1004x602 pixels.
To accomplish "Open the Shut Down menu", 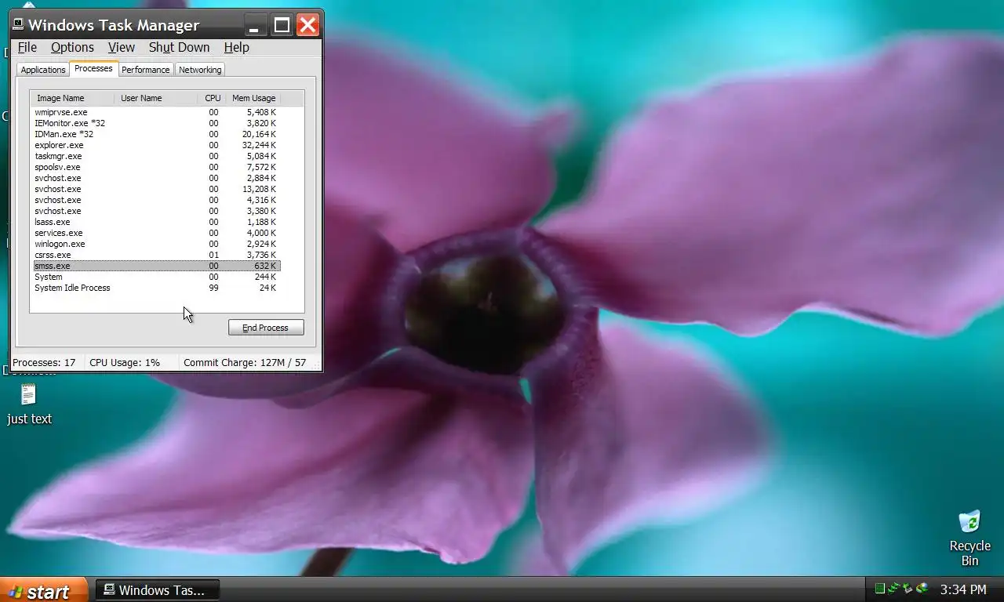I will coord(179,47).
